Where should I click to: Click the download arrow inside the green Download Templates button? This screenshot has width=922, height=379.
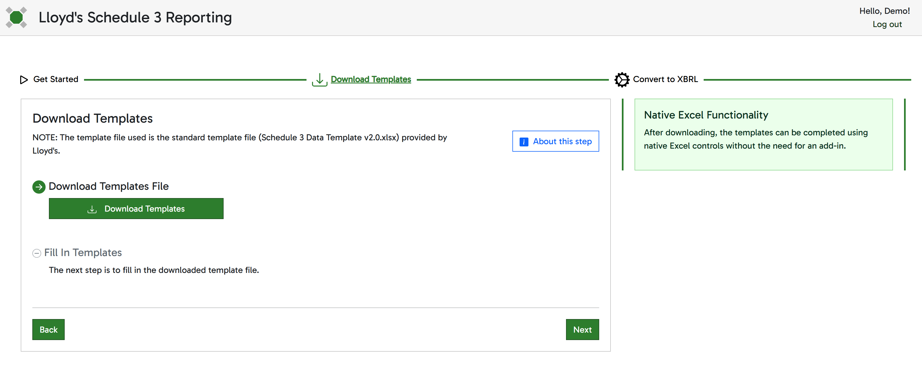[92, 209]
